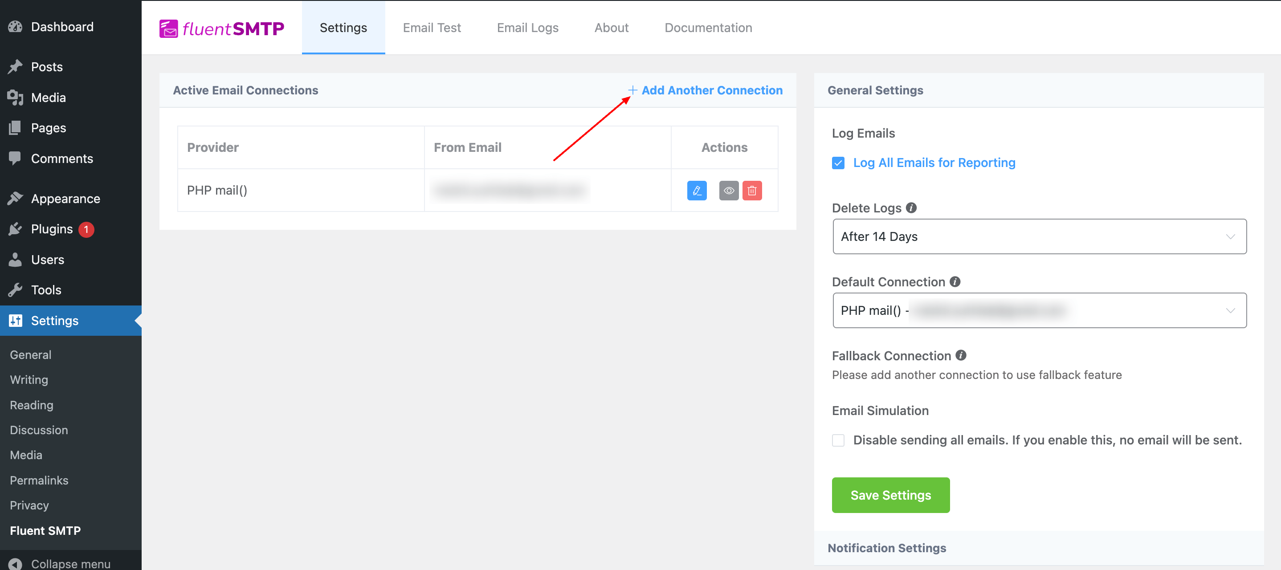
Task: Click the Media sidebar icon
Action: pyautogui.click(x=16, y=98)
